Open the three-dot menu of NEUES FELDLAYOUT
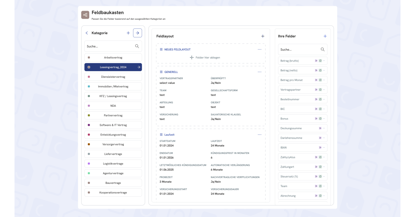Screen dimensions: 415x217 point(259,49)
